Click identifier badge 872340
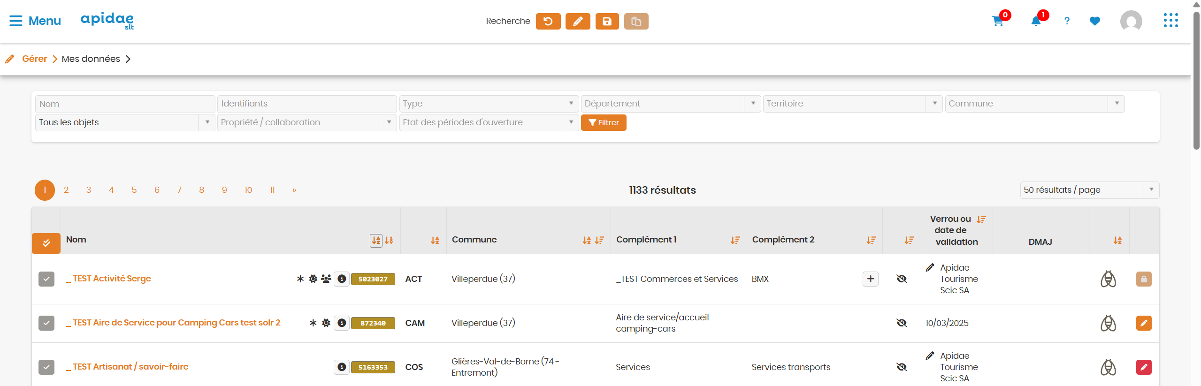The height and width of the screenshot is (386, 1201). click(x=373, y=323)
